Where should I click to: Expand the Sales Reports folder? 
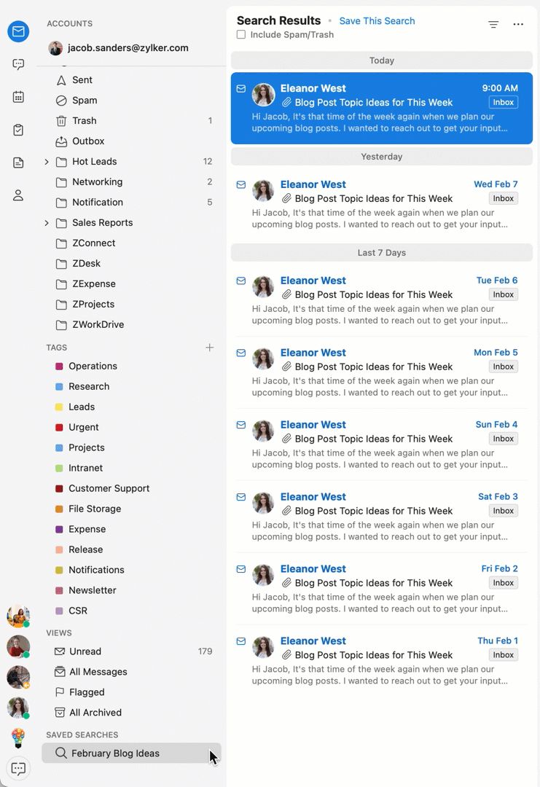pos(47,223)
